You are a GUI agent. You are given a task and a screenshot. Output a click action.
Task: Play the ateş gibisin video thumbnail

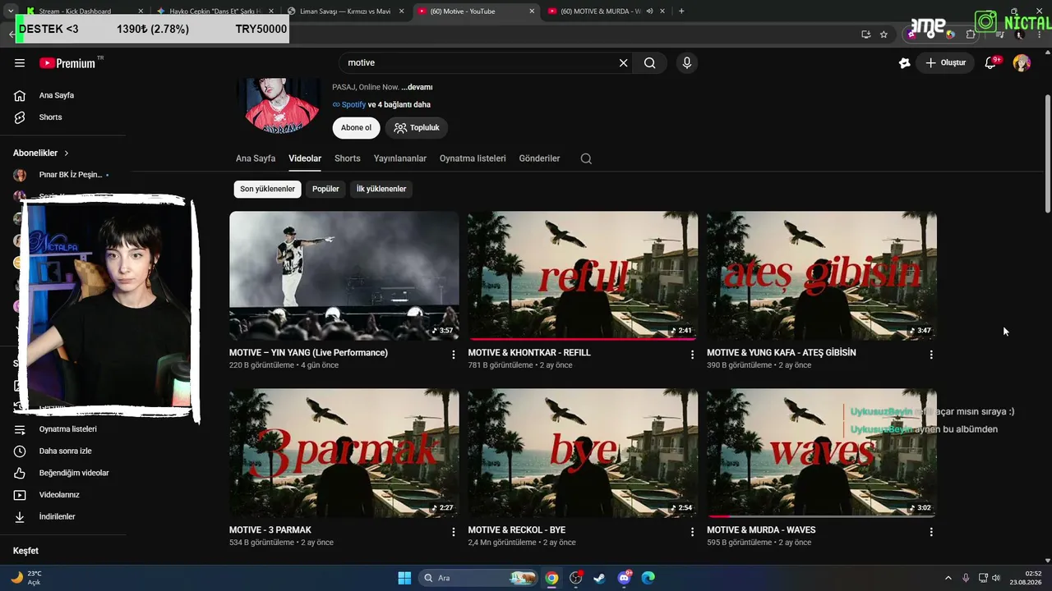pyautogui.click(x=822, y=275)
